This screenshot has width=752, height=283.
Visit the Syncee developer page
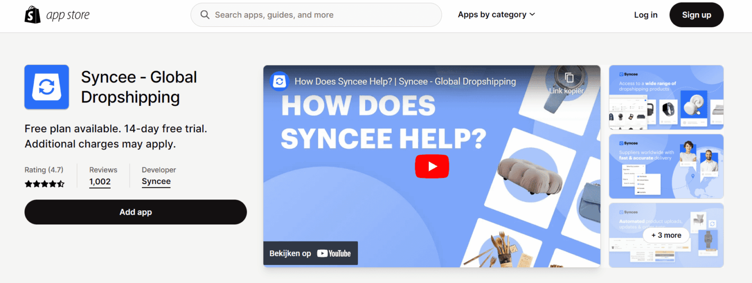[x=156, y=181]
